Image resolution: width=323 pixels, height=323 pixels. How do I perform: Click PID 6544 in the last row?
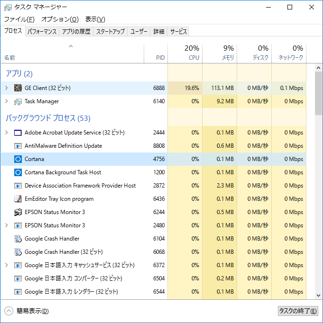[x=159, y=292]
